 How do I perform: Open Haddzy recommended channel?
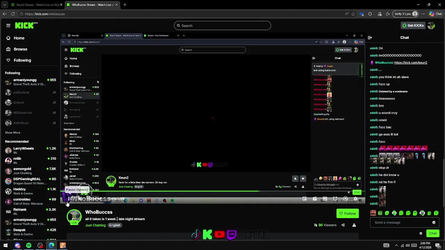tap(31, 191)
